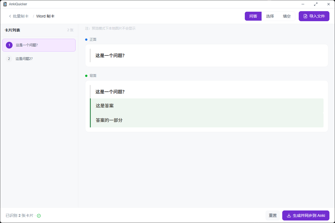Click the green checkmark status icon
The height and width of the screenshot is (223, 335).
39,216
